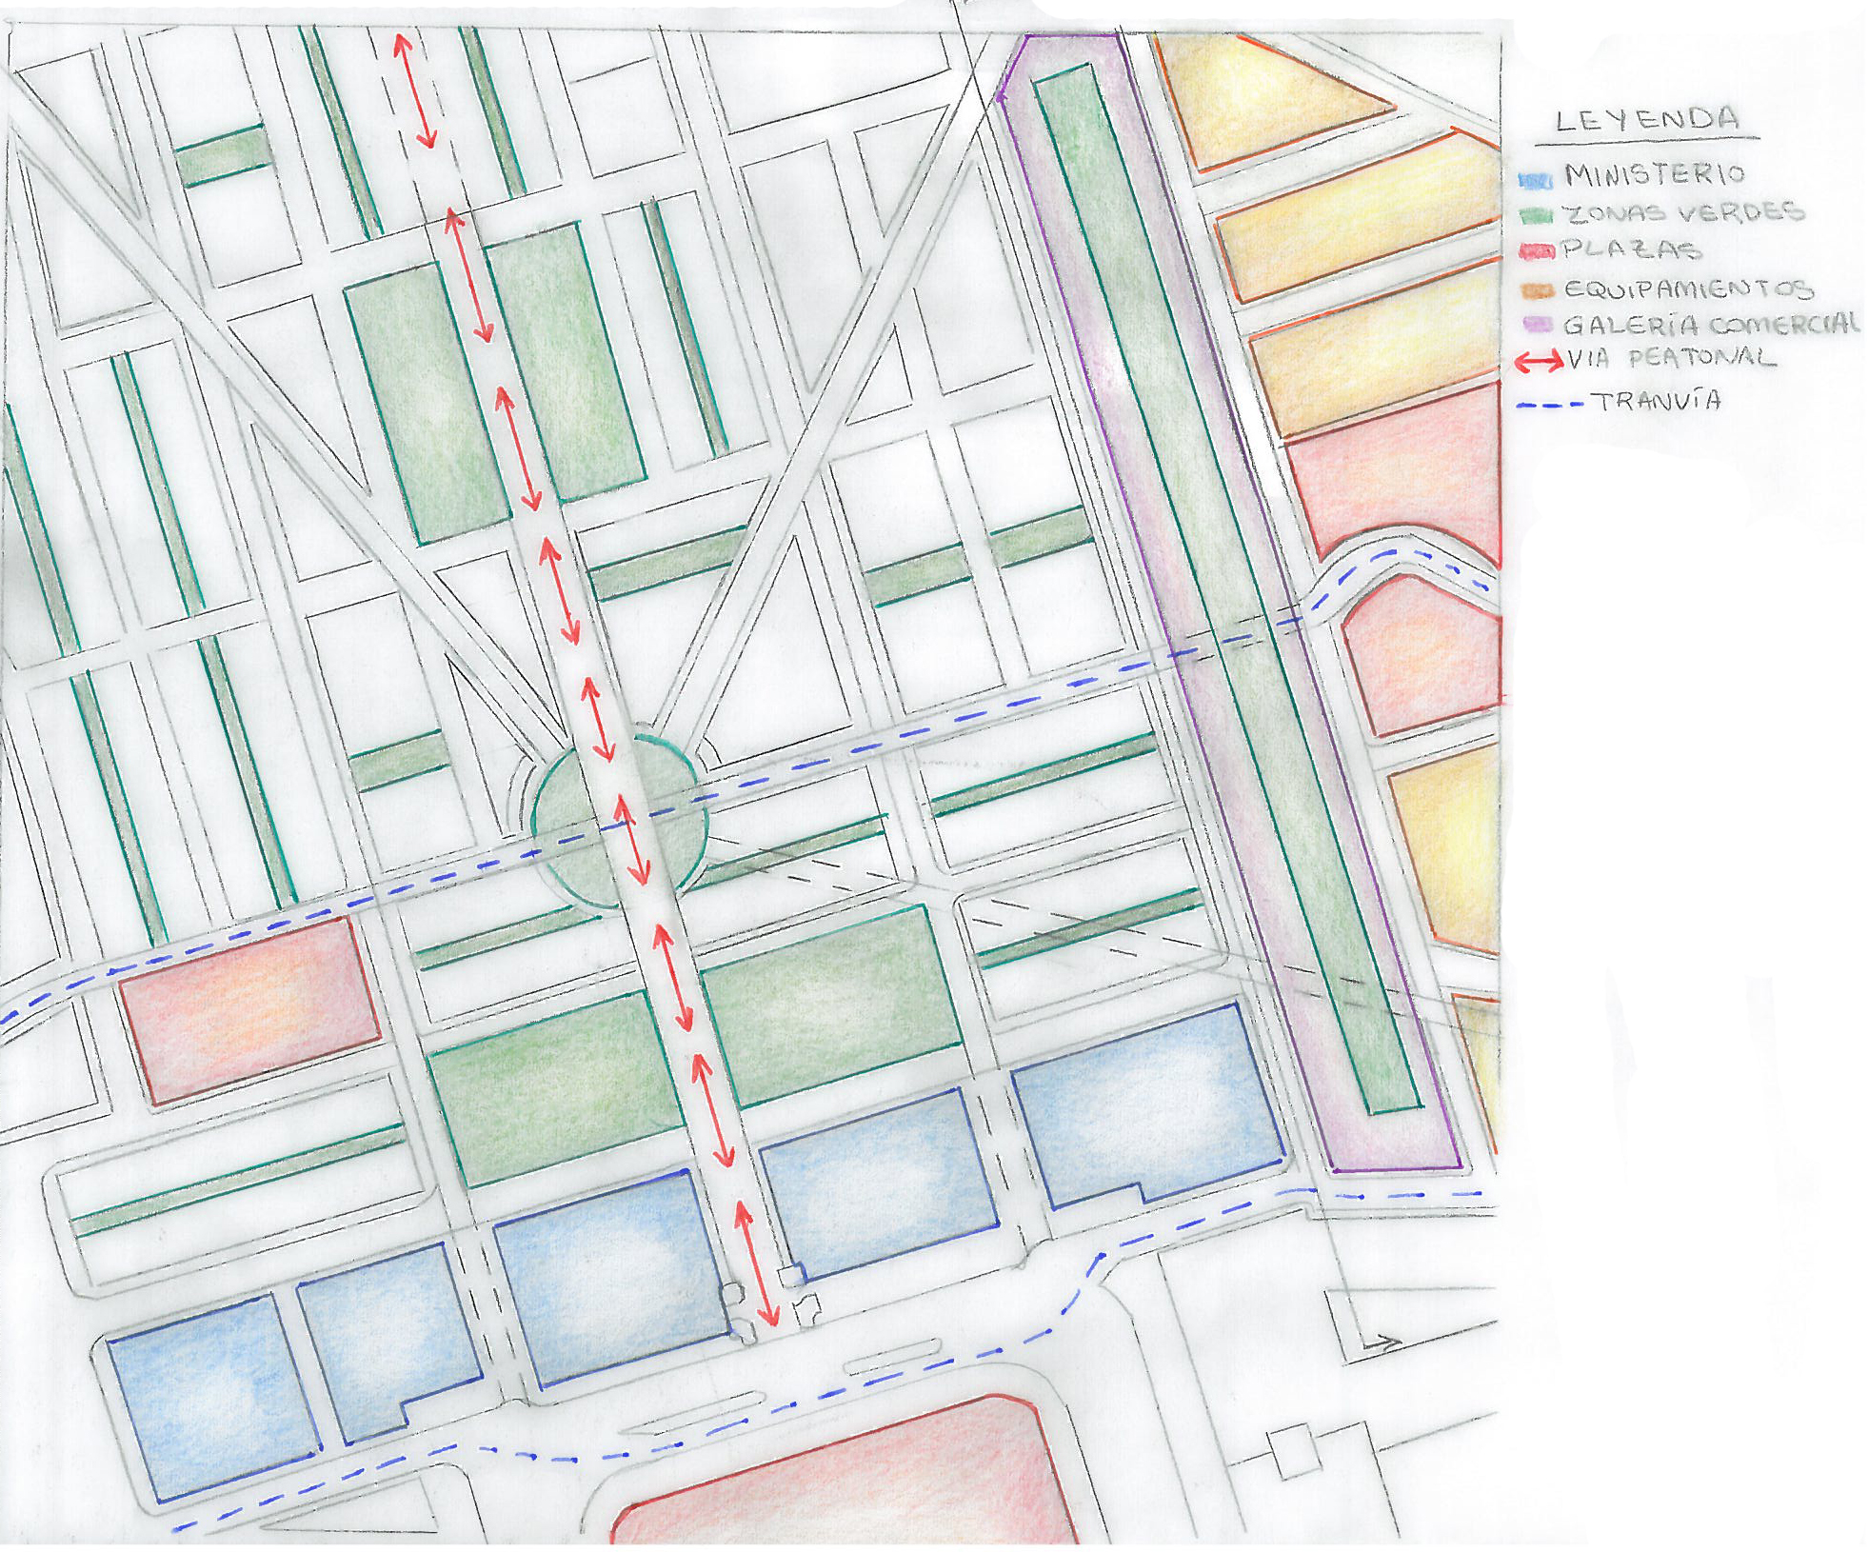The width and height of the screenshot is (1869, 1552).
Task: Click the green circular roundabout on the map
Action: click(620, 822)
